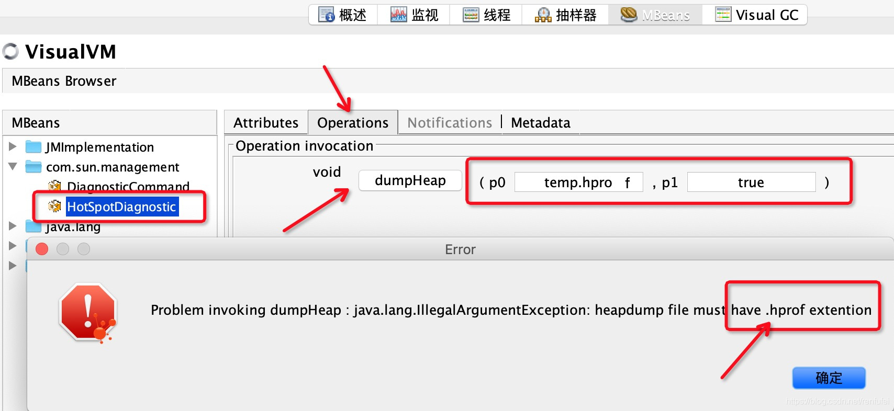Open the Attributes tab
894x411 pixels.
pos(266,123)
